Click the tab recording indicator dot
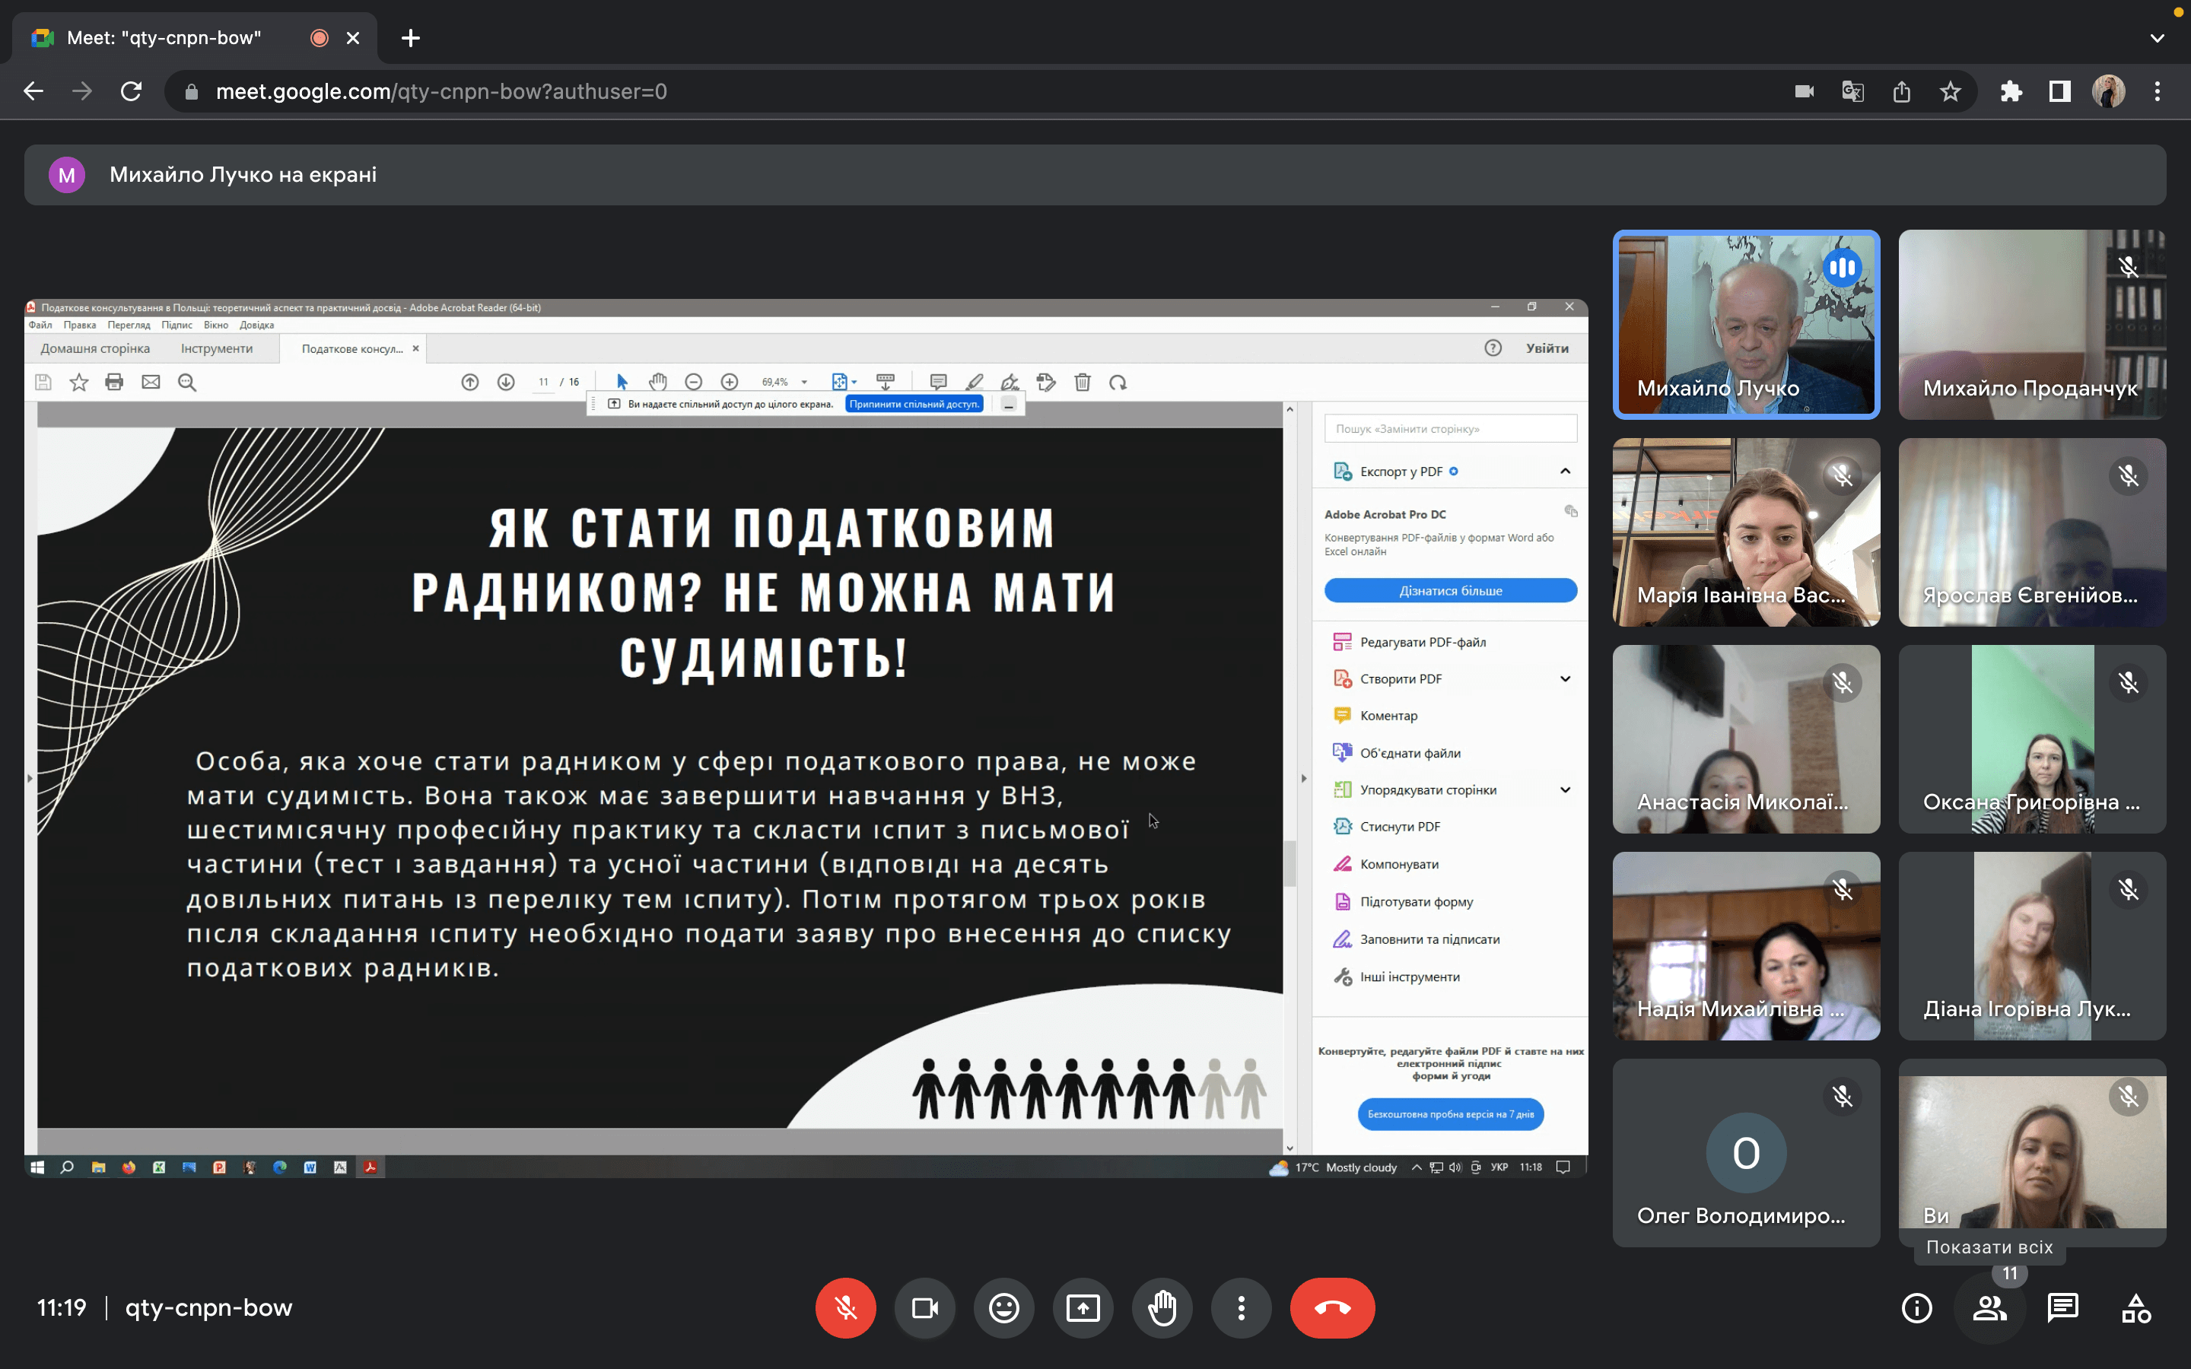Viewport: 2191px width, 1369px height. [x=319, y=38]
